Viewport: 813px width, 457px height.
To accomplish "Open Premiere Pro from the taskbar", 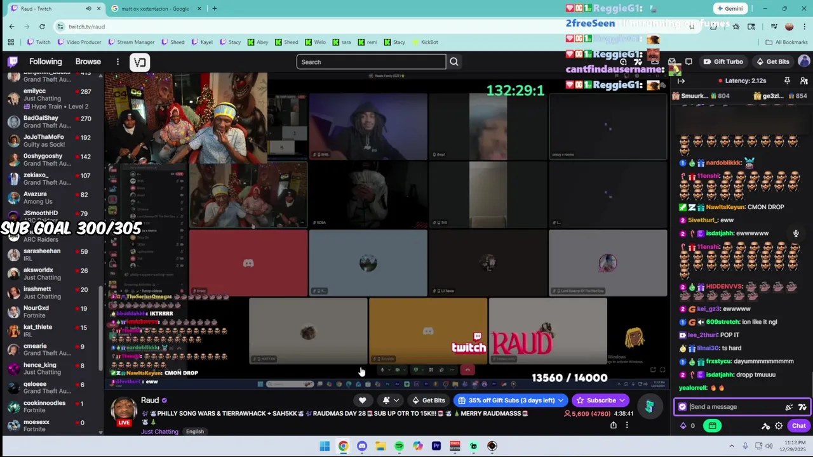I will (x=436, y=446).
